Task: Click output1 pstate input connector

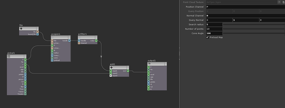Action: click(149, 82)
